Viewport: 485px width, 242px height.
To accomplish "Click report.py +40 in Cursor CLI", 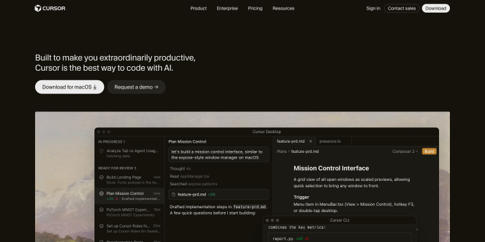I will [x=290, y=239].
